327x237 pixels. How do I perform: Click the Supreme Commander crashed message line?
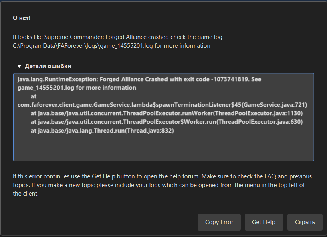click(117, 37)
